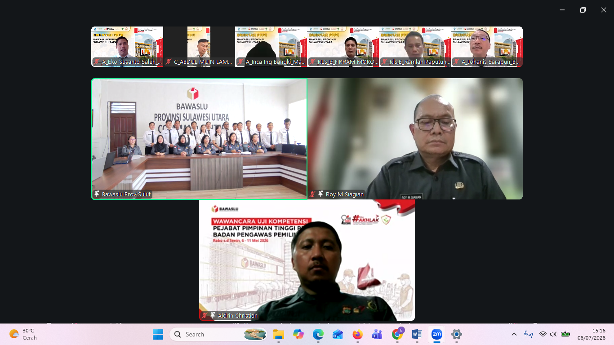Viewport: 614px width, 345px height.
Task: Minimize the Zoom meeting window
Action: tap(562, 10)
